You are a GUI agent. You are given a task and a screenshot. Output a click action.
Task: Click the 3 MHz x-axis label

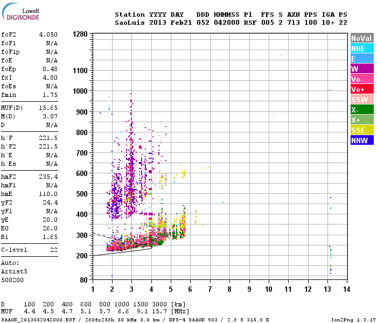[131, 289]
